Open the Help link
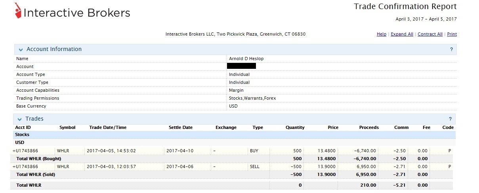 tap(381, 34)
